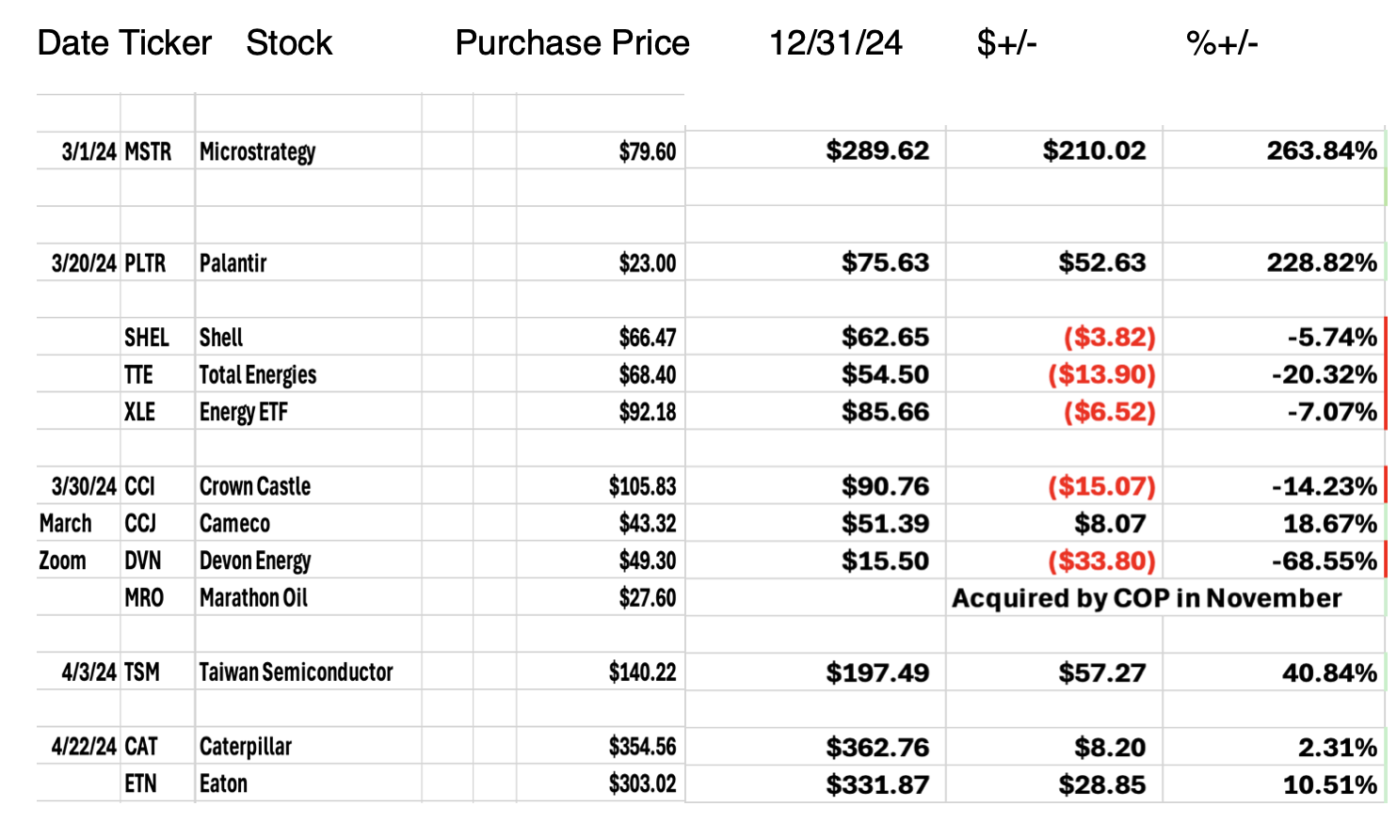Select the 12/31/24 column header
1397x822 pixels.
tap(835, 43)
